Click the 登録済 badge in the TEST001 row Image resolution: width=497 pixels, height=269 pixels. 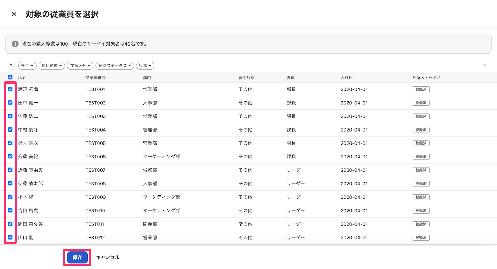(421, 89)
